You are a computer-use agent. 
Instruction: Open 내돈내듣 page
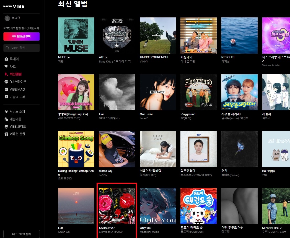click(15, 119)
